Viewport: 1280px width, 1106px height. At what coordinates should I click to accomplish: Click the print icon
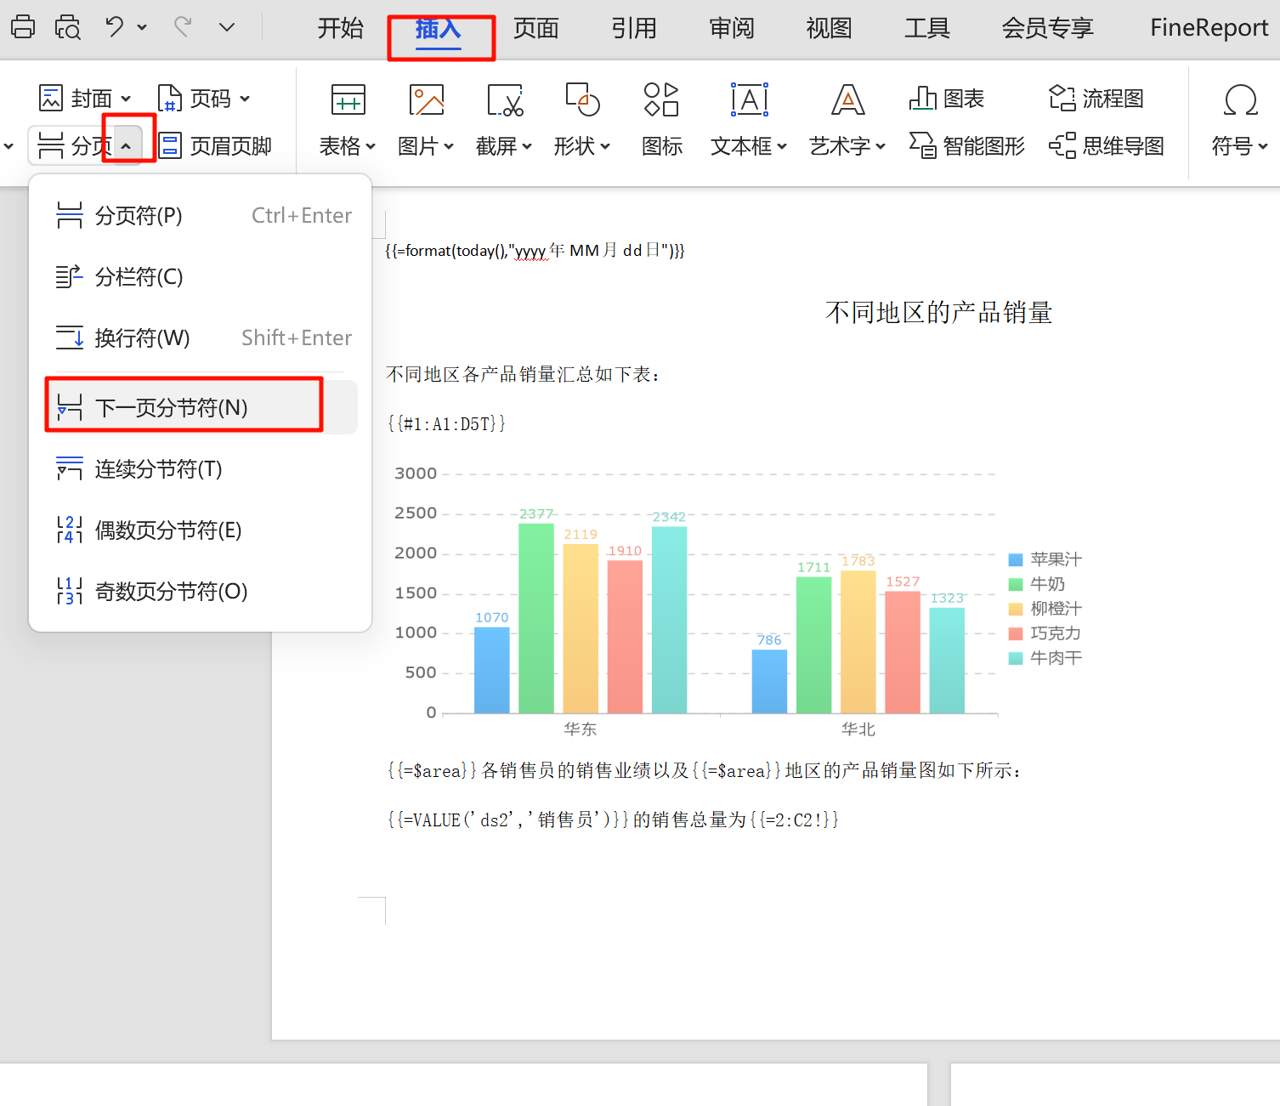click(23, 27)
